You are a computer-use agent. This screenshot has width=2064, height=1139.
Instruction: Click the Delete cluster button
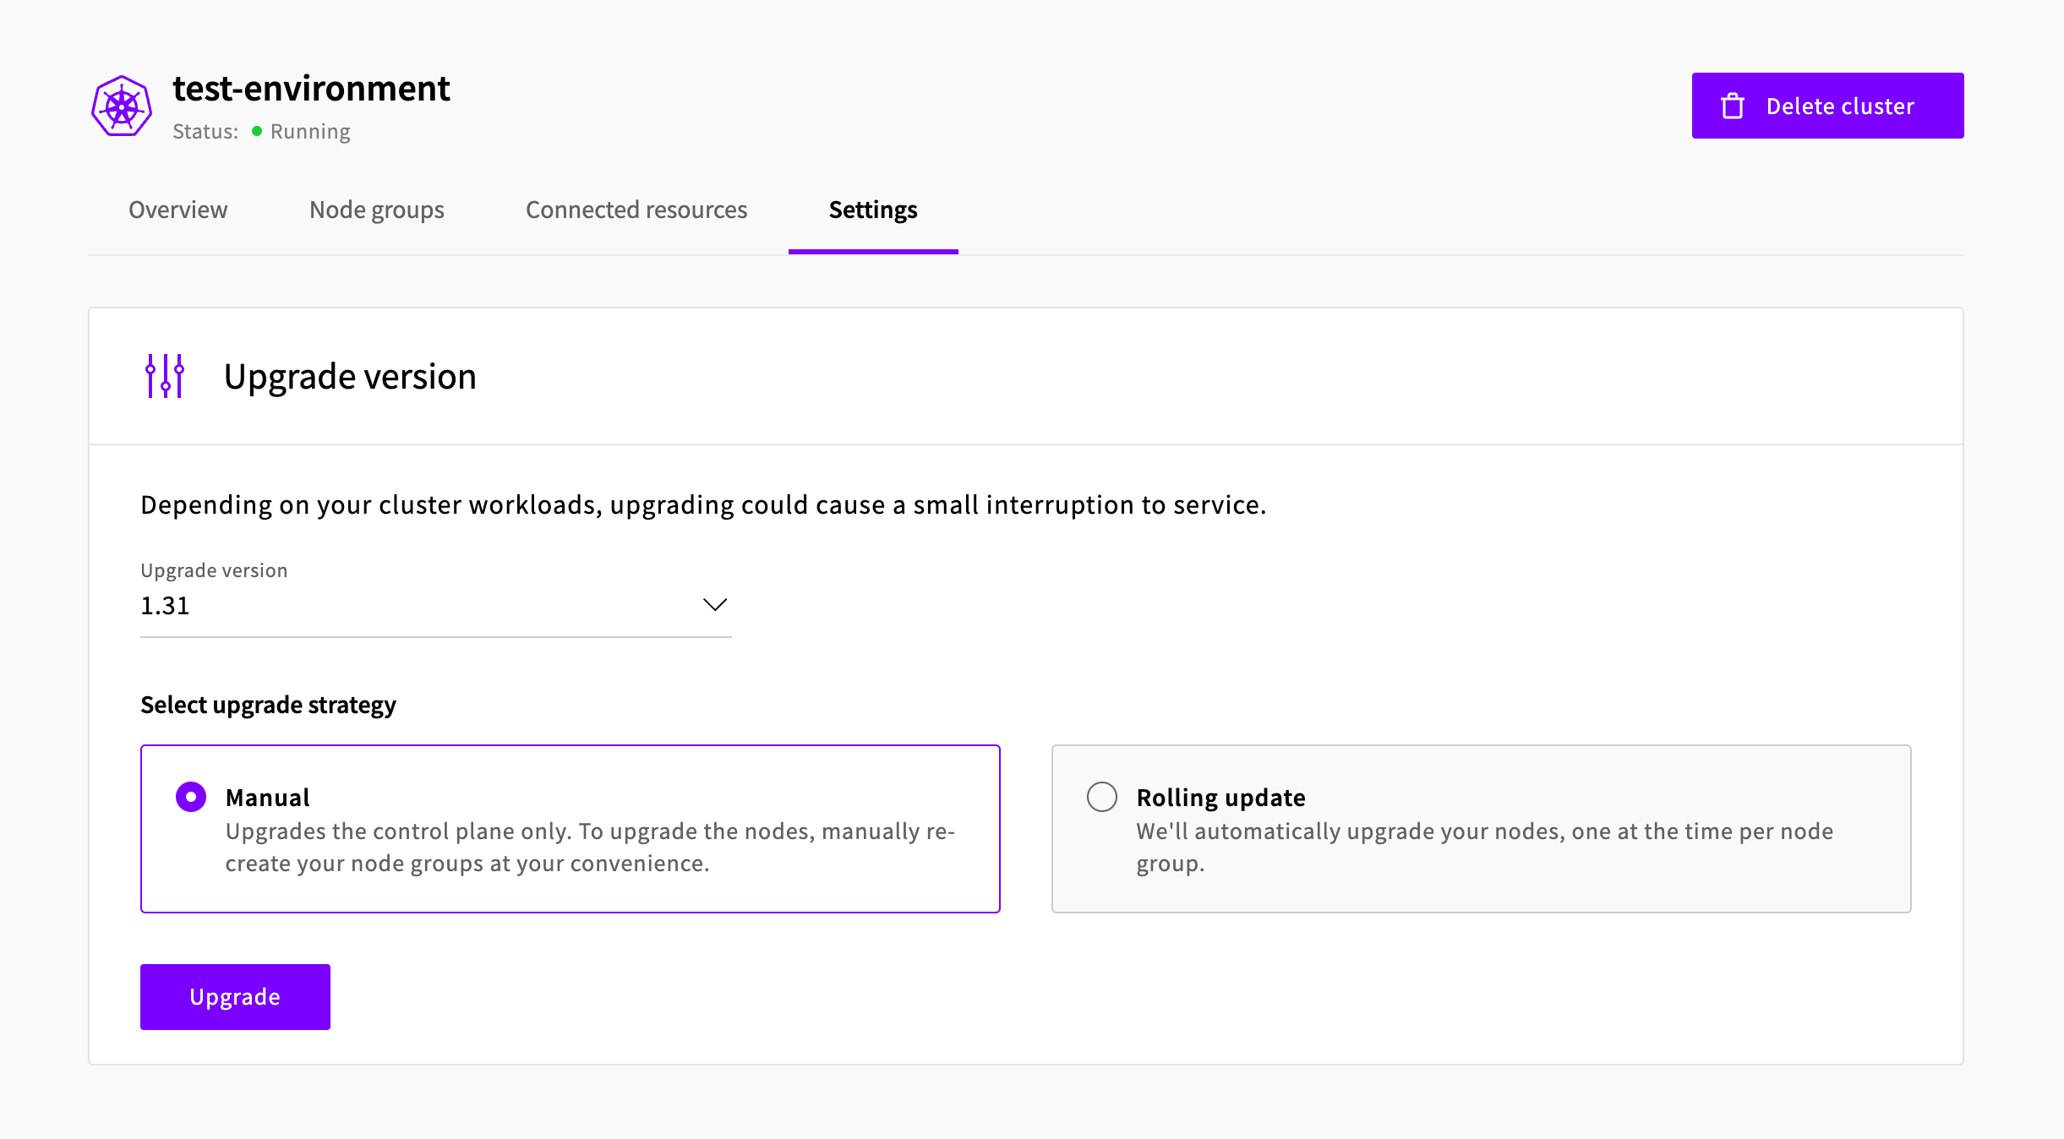pyautogui.click(x=1827, y=106)
